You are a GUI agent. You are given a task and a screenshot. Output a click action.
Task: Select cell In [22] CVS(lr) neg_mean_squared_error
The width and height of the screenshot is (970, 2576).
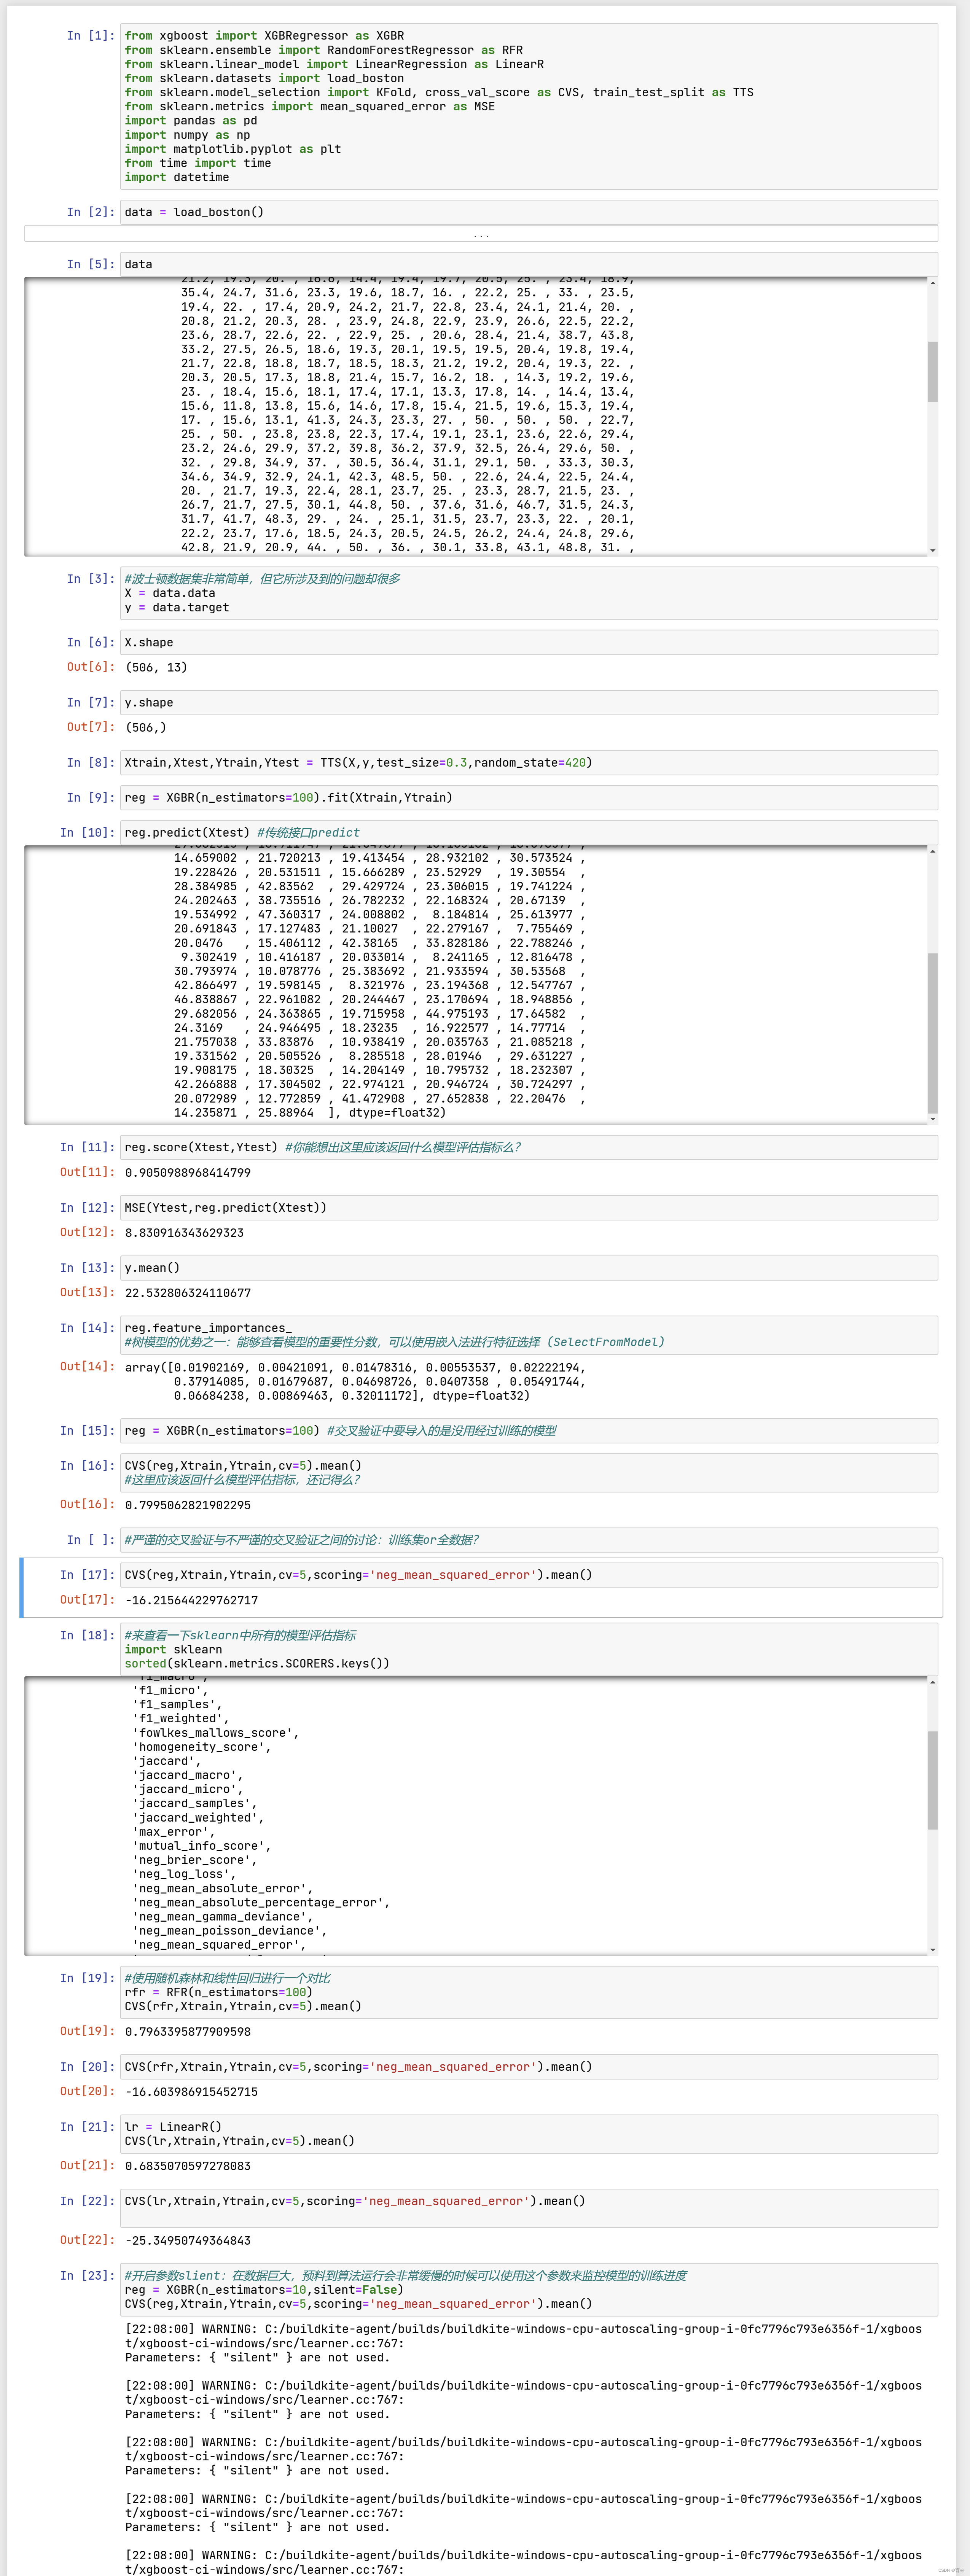[529, 2208]
